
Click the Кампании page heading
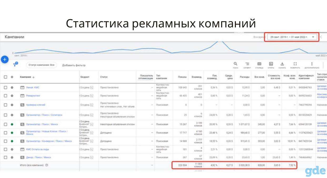14,37
